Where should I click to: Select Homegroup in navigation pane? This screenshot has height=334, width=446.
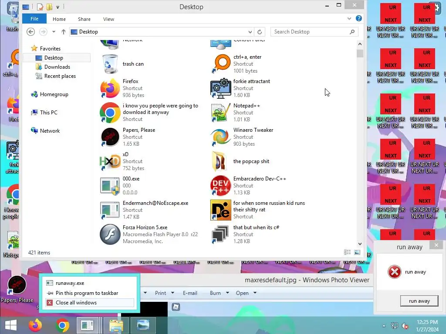click(x=50, y=94)
